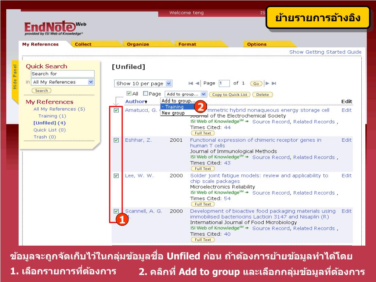Click Edit for Eshhar reference

click(x=347, y=140)
